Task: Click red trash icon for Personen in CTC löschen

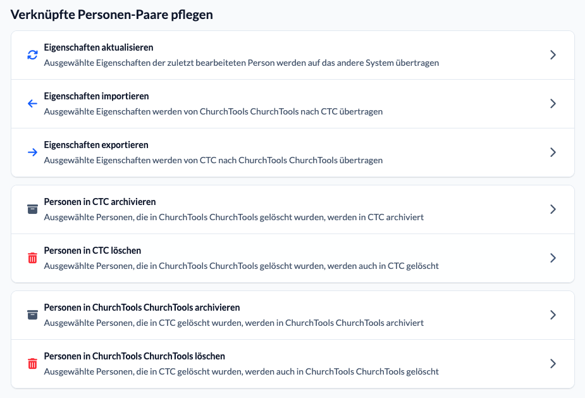Action: [x=32, y=258]
